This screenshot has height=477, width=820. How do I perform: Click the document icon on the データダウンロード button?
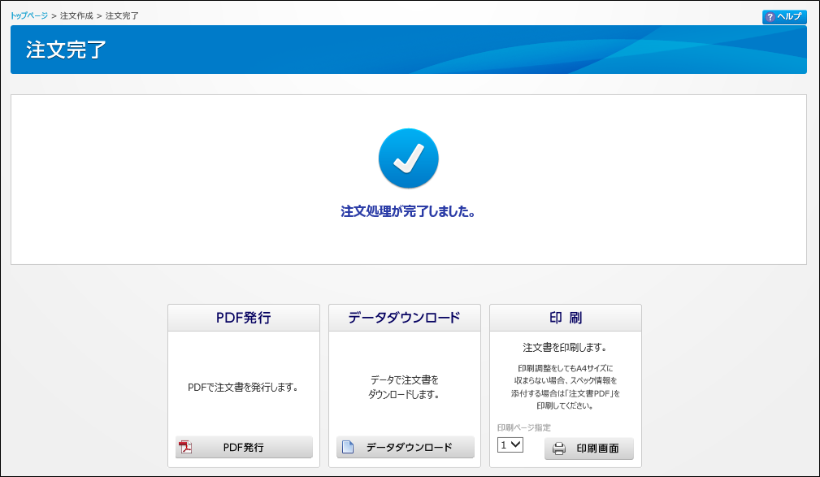click(x=348, y=447)
